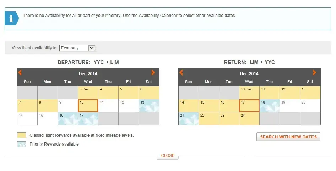
Task: Click Search With New Dates button
Action: 288,137
